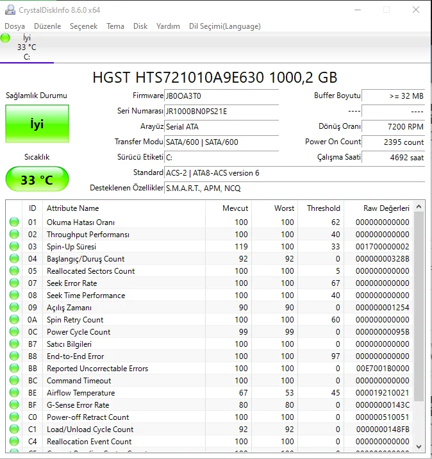432x459 pixels.
Task: Click the CrystalDiskInfo app icon in title bar
Action: 10,10
